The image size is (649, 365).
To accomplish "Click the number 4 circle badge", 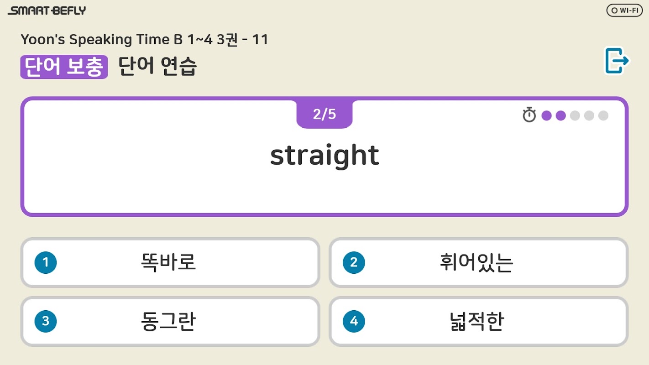I will [354, 321].
